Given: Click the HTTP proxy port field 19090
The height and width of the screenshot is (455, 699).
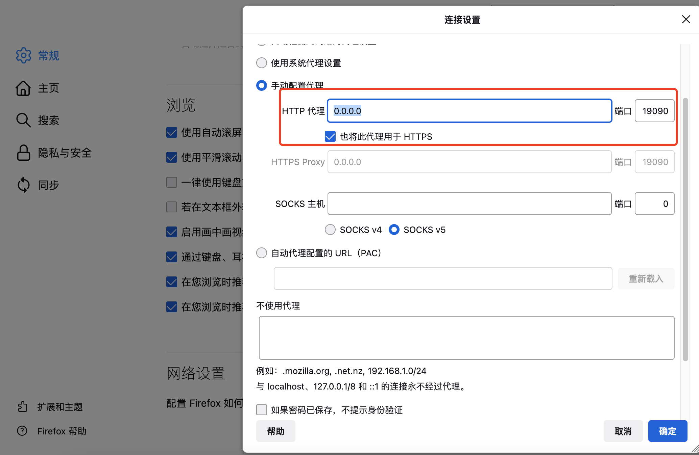Looking at the screenshot, I should tap(654, 111).
